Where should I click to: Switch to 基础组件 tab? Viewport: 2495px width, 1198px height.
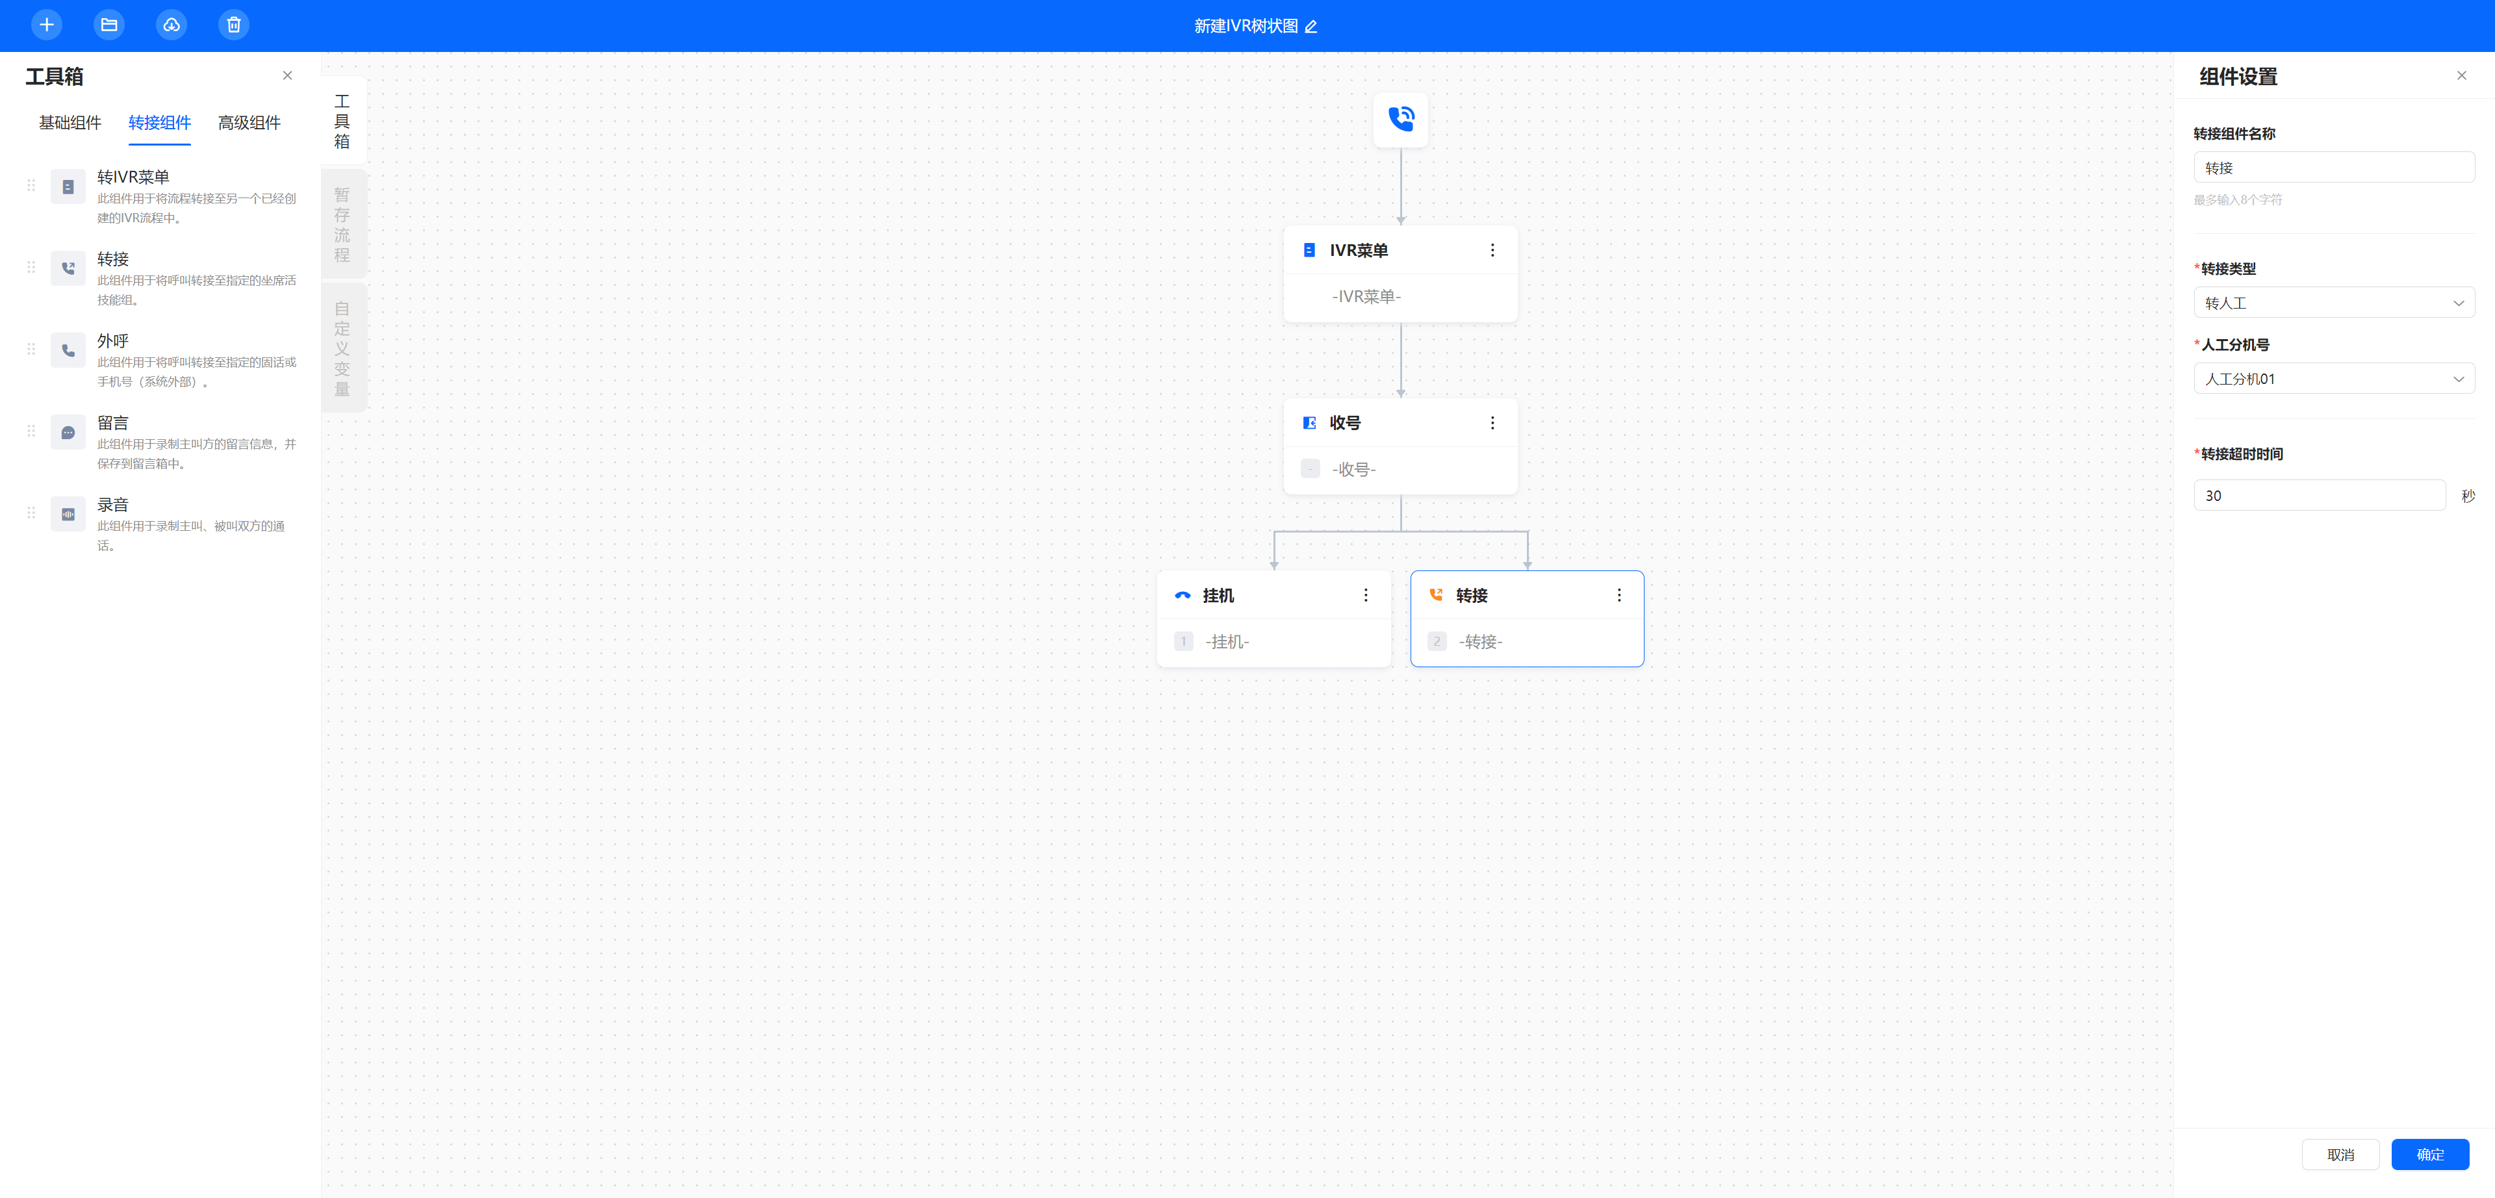[x=70, y=123]
